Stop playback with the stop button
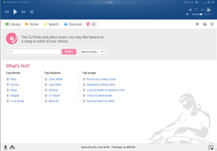This screenshot has height=151, width=217. coord(32,12)
